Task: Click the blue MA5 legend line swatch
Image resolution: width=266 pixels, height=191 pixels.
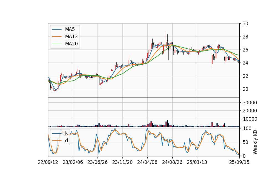Action: coord(57,29)
